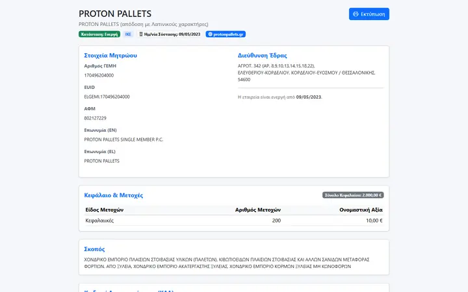Select the ΓΕΜΗ number 170496204000
This screenshot has height=292, width=468.
(x=99, y=75)
